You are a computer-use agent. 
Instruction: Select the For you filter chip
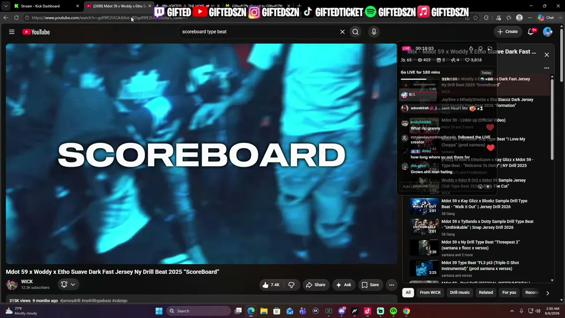(509, 292)
